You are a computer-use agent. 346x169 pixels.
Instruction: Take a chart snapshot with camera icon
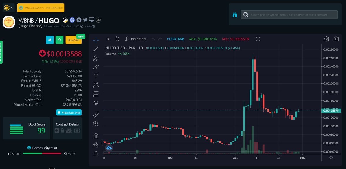[x=336, y=39]
